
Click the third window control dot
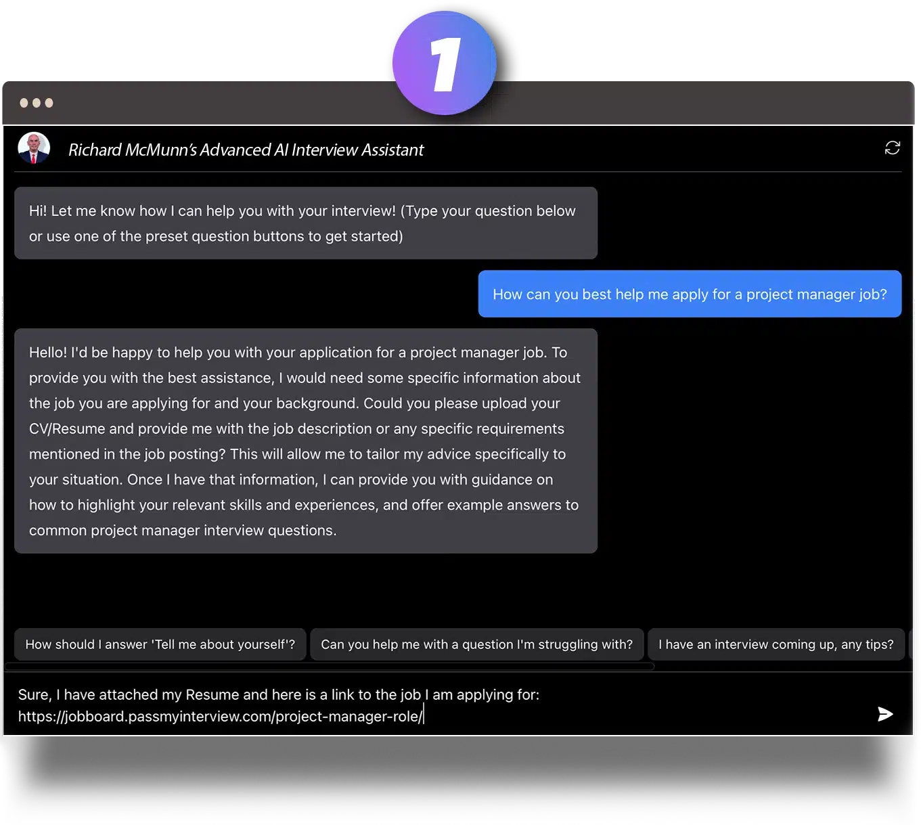[x=49, y=103]
